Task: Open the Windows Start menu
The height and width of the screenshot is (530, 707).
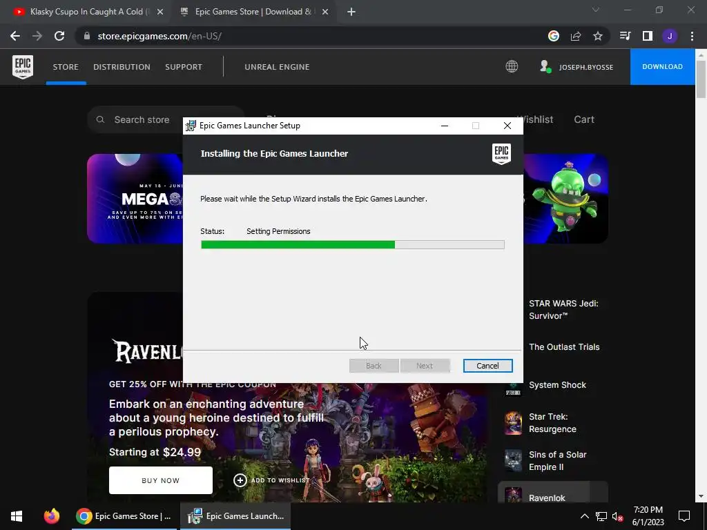Action: point(17,516)
